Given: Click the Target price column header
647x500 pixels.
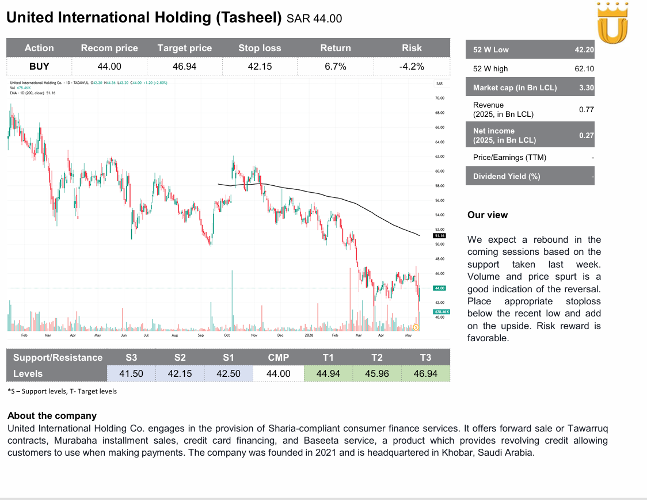Looking at the screenshot, I should click(184, 48).
